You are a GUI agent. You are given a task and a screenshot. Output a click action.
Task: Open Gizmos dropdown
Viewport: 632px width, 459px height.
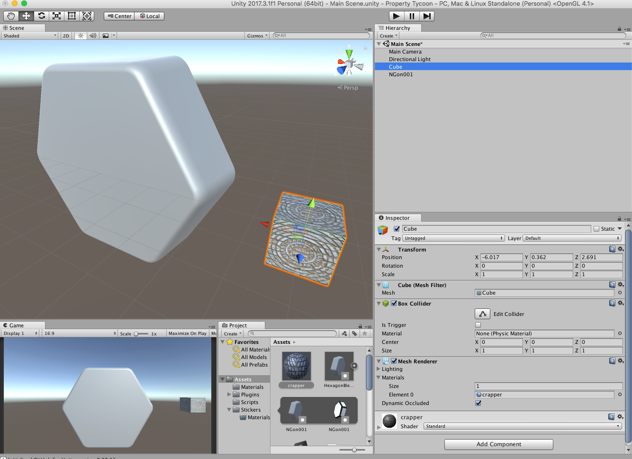point(257,36)
